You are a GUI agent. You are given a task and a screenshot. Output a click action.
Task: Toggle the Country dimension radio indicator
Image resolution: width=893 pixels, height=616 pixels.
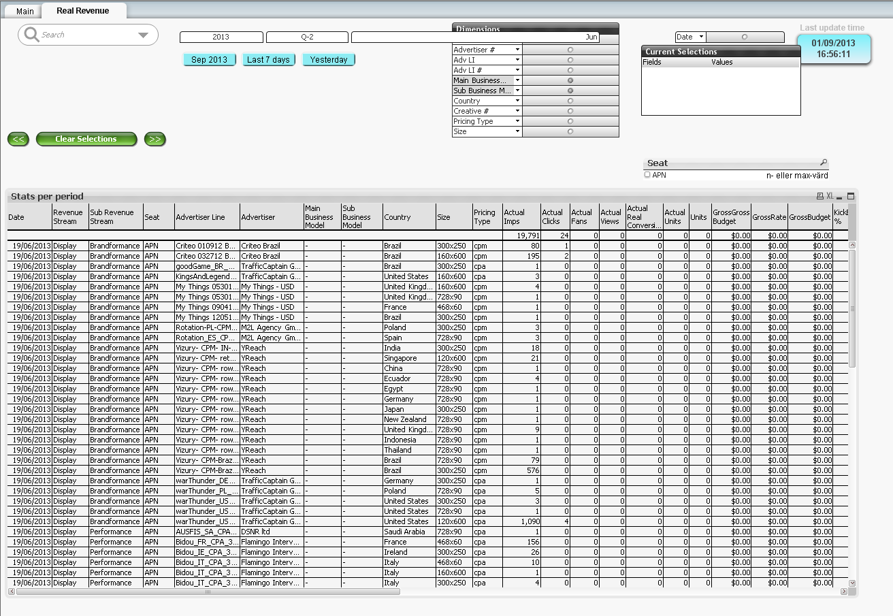click(x=570, y=101)
